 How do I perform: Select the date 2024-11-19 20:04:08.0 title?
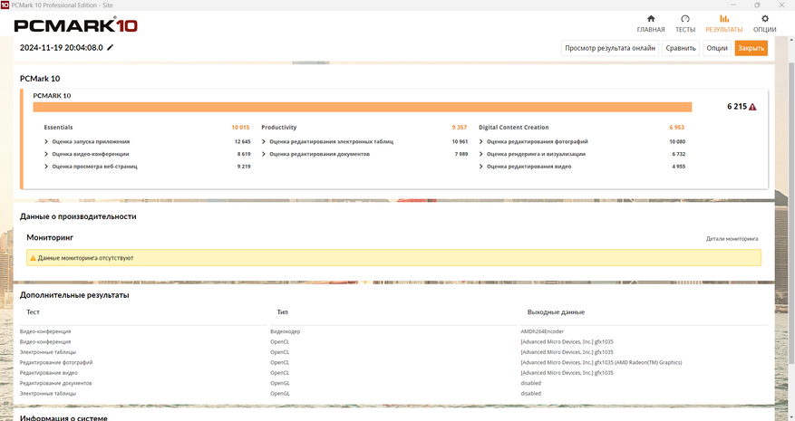(62, 48)
